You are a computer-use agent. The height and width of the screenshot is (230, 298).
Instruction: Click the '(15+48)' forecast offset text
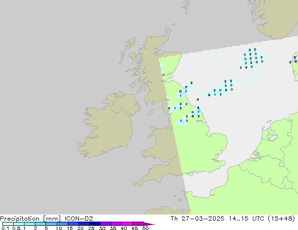(x=282, y=219)
